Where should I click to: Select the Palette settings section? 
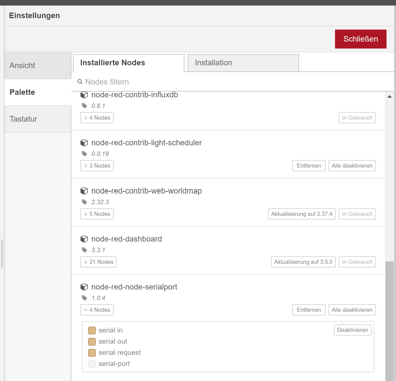(38, 92)
